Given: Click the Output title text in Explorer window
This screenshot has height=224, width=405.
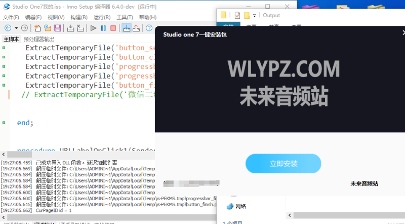Looking at the screenshot, I should point(271,15).
